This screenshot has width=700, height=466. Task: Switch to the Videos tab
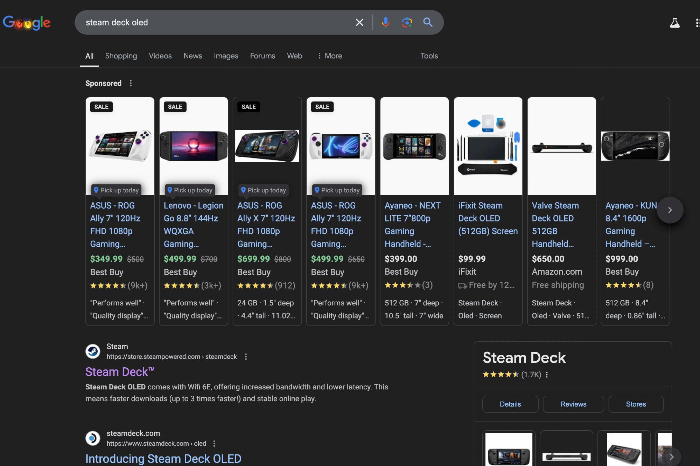160,56
